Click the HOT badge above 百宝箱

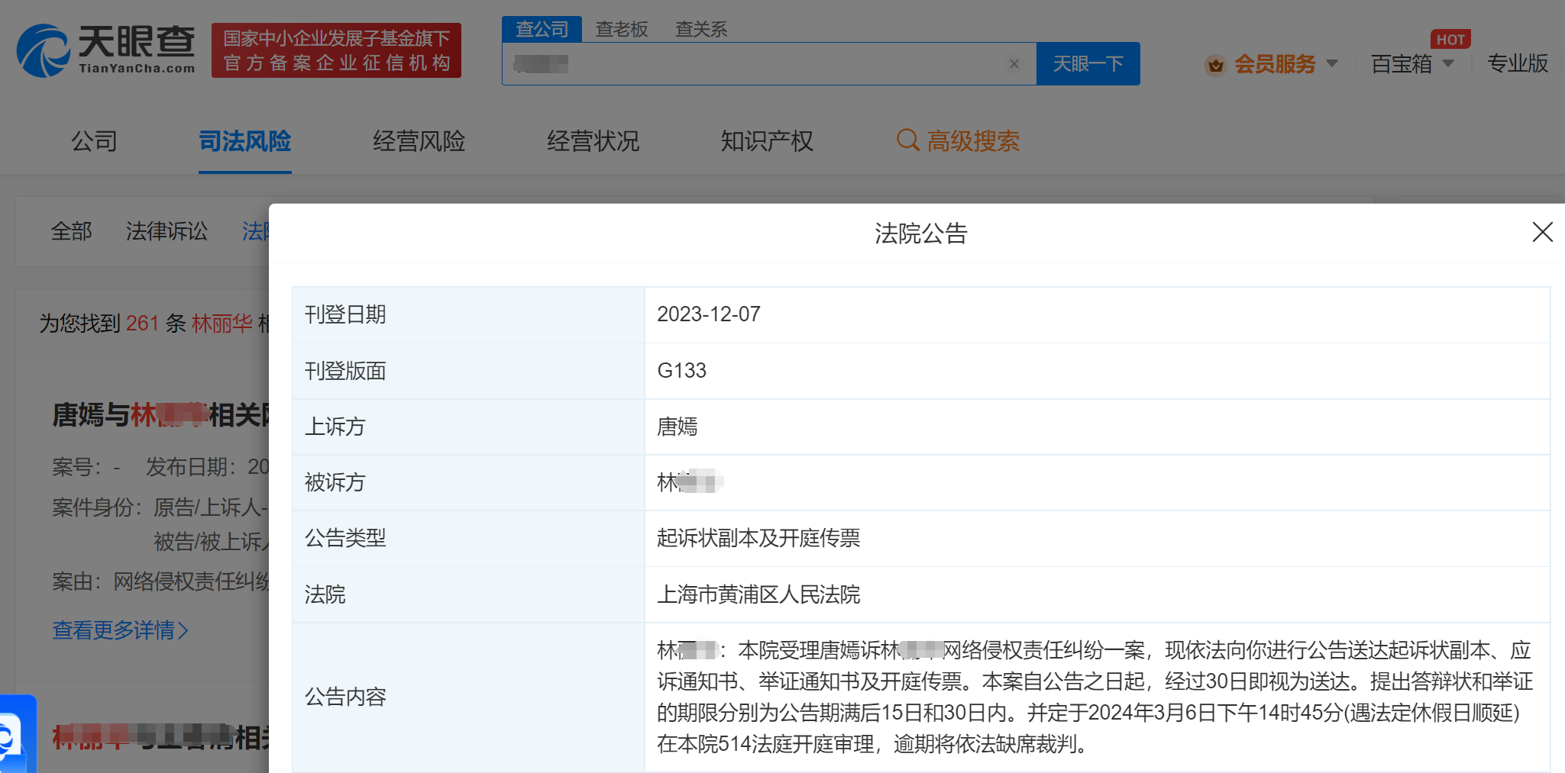(1450, 40)
